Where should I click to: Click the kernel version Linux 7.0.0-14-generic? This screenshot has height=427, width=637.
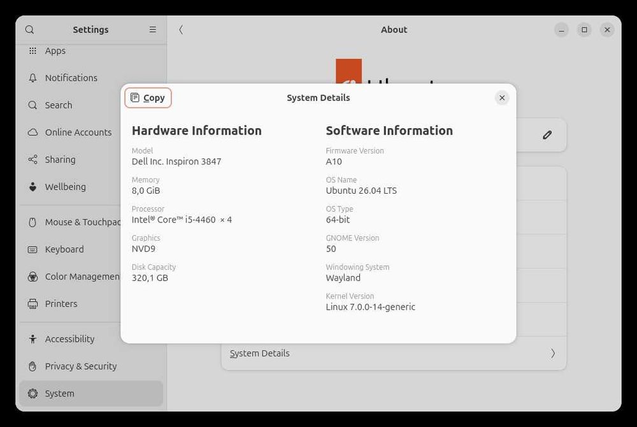pyautogui.click(x=371, y=307)
